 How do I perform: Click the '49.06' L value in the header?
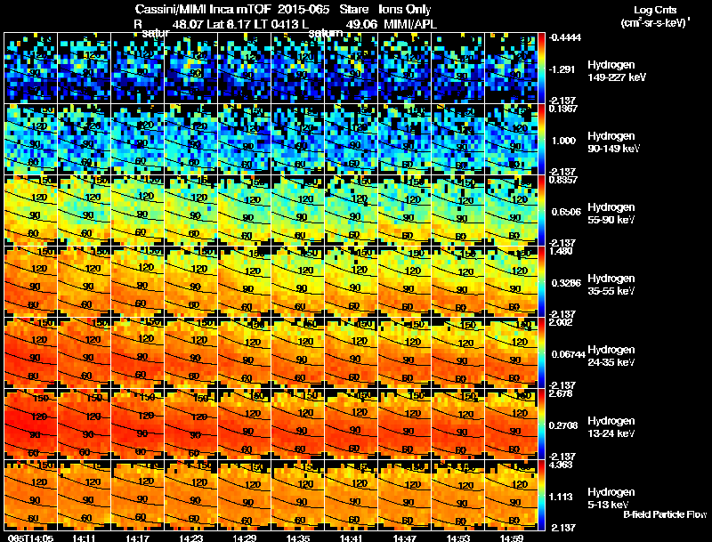tap(361, 24)
